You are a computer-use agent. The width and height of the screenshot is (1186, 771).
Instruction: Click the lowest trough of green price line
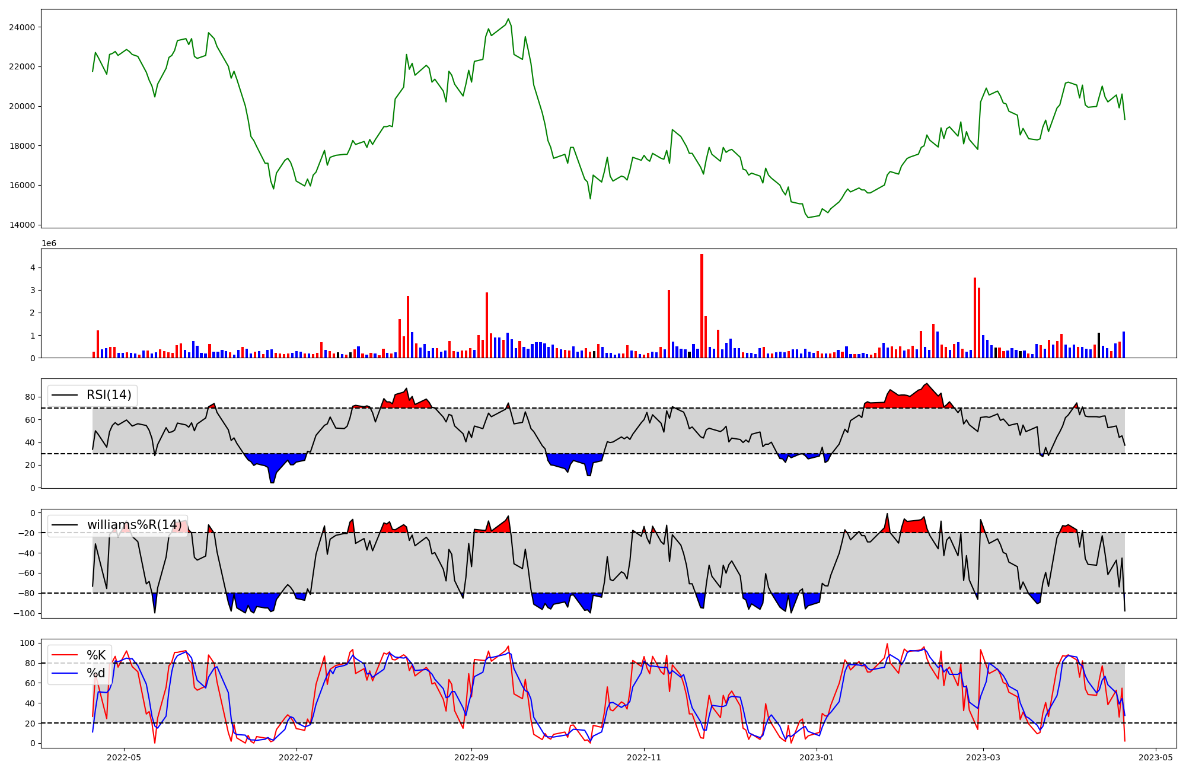coord(808,217)
